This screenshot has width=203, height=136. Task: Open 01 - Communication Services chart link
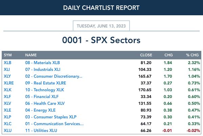[54, 124]
